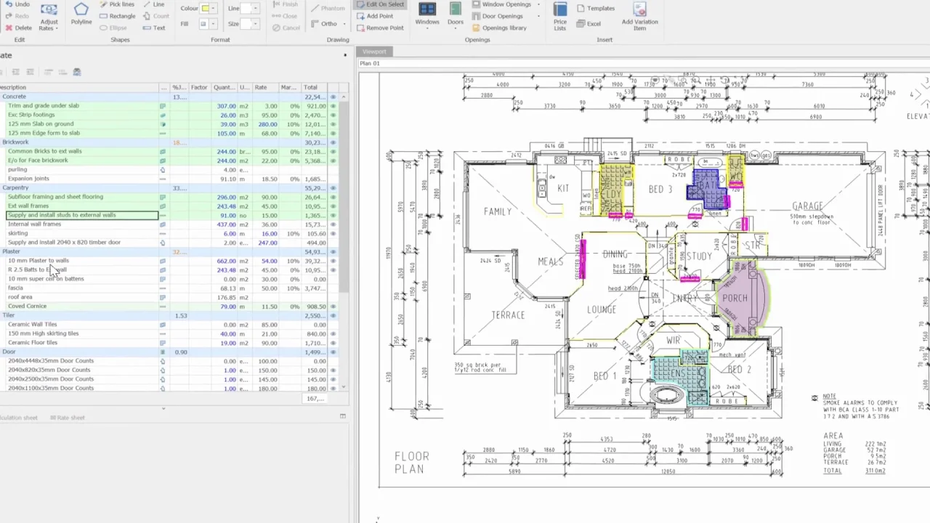The height and width of the screenshot is (523, 930).
Task: Insert from Templates
Action: point(596,8)
